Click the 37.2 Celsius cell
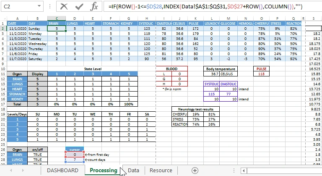 pos(179,59)
